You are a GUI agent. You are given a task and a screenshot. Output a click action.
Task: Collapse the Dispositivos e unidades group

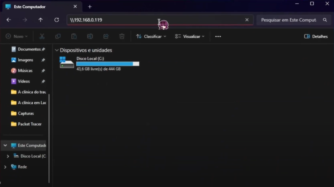pyautogui.click(x=57, y=50)
